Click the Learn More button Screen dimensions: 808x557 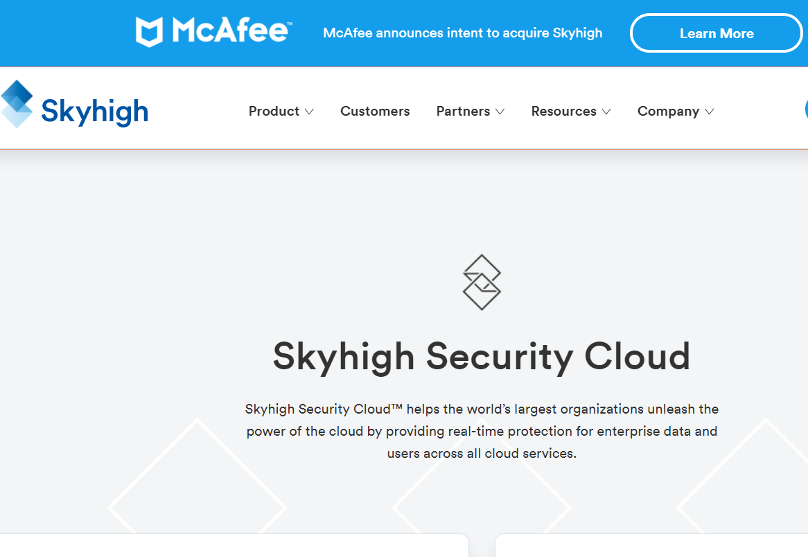point(717,33)
